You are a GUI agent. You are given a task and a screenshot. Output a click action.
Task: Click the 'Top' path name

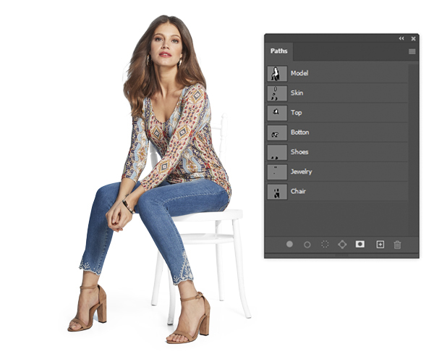(296, 113)
